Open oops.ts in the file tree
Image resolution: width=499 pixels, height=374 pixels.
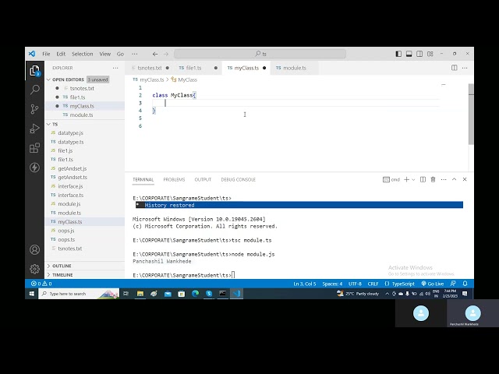[85, 239]
